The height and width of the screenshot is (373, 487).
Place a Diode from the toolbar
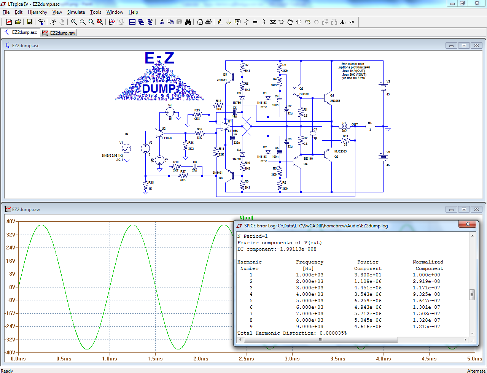tap(273, 22)
